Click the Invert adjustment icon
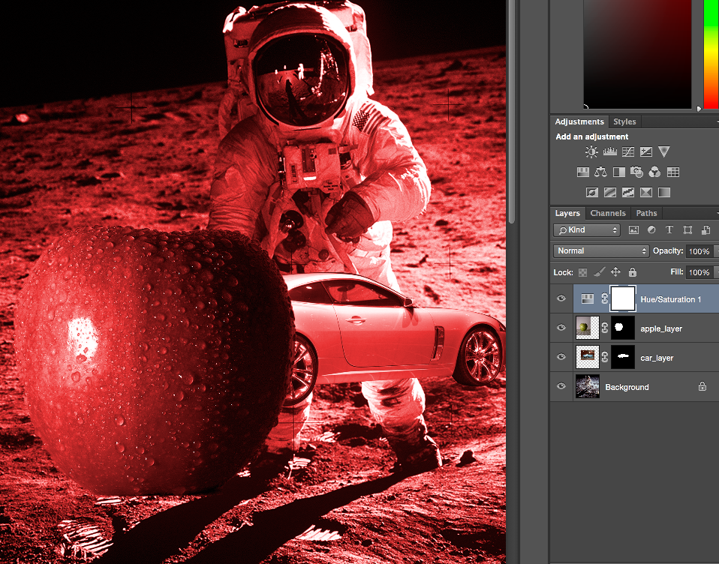Screen dimensions: 719x564 592,193
